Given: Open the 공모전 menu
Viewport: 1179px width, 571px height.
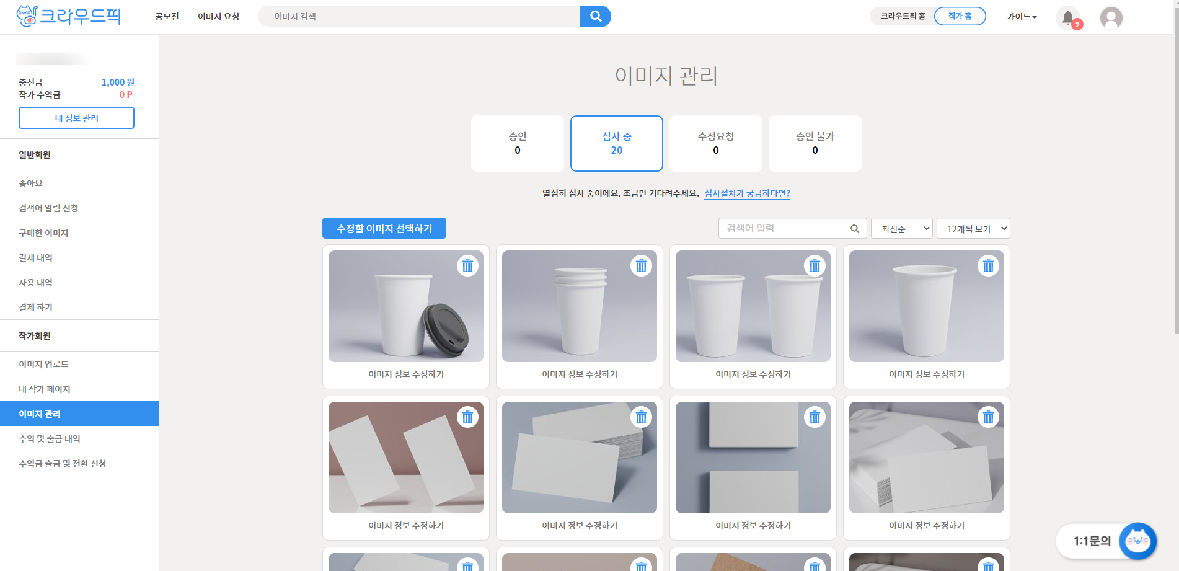Looking at the screenshot, I should (167, 17).
